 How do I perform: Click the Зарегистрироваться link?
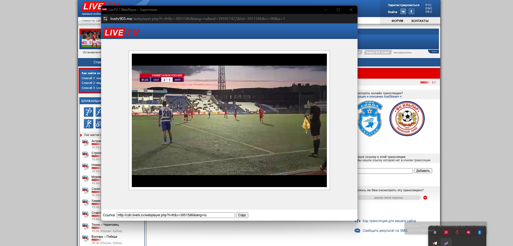403,5
